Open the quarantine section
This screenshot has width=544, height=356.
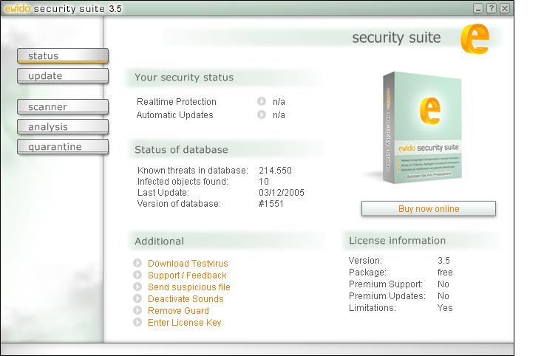click(63, 147)
